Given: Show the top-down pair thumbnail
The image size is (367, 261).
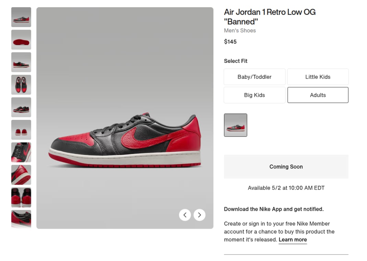Looking at the screenshot, I should 21,84.
